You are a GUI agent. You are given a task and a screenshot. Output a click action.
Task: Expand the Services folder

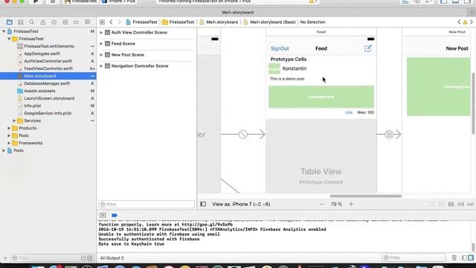point(14,121)
